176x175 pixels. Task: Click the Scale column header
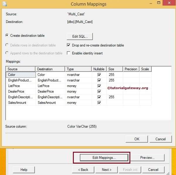146,69
